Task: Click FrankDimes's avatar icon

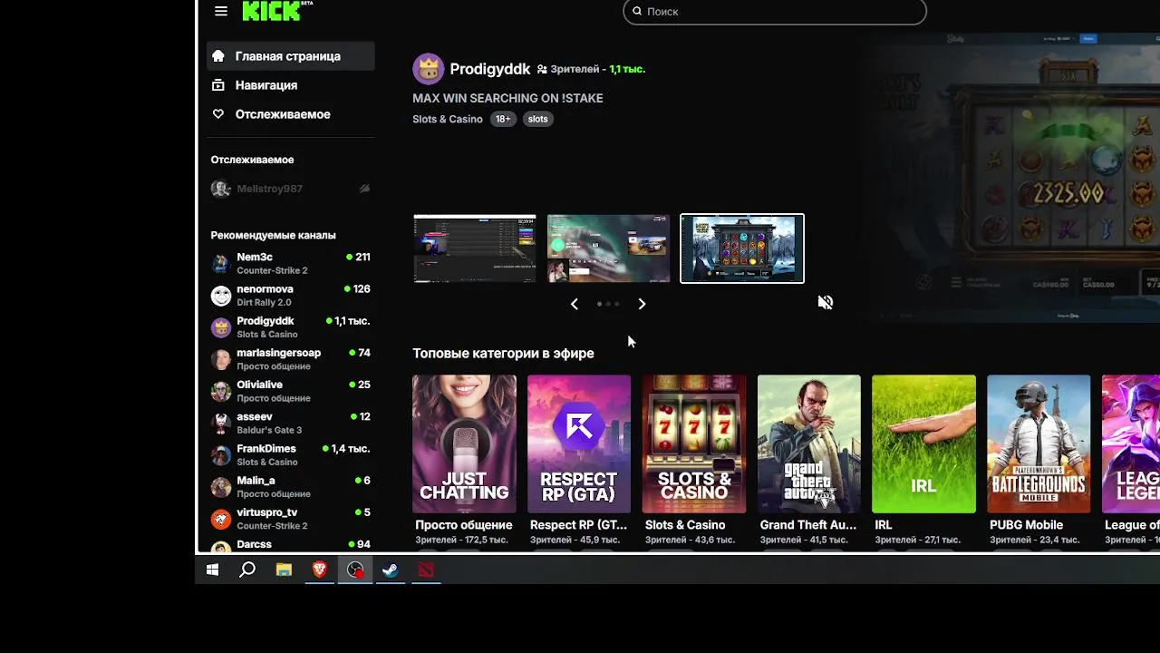Action: (x=221, y=455)
